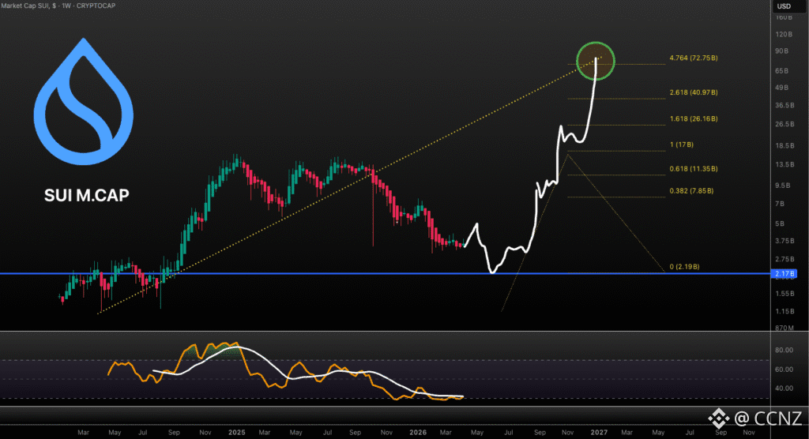Select the 4.764 (72.75B) Fibonacci label
809x439 pixels.
[694, 58]
